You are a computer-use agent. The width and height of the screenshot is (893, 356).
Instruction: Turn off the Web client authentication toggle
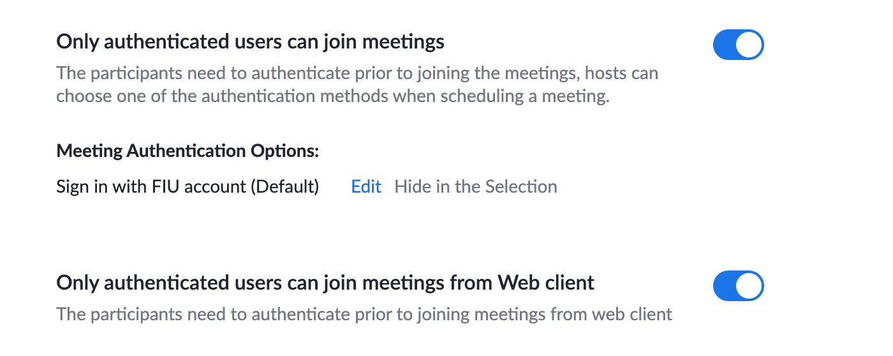[738, 286]
